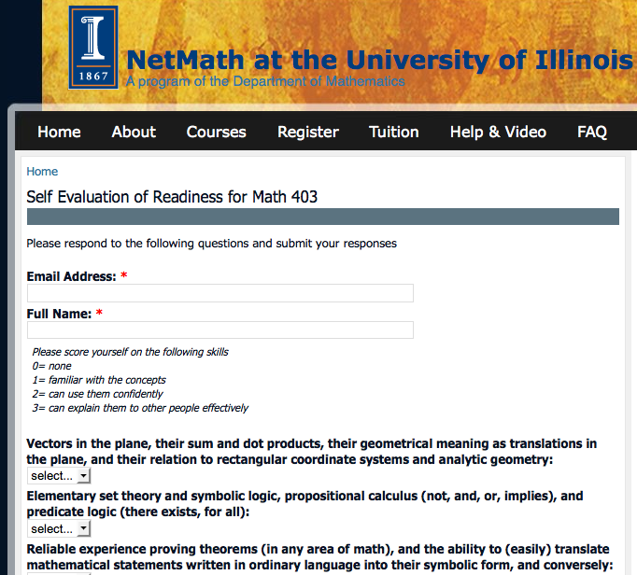The height and width of the screenshot is (575, 637).
Task: Click the Home breadcrumb link above the heading
Action: click(x=42, y=172)
